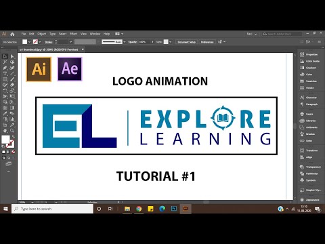Click the Document Setup button

(x=186, y=42)
